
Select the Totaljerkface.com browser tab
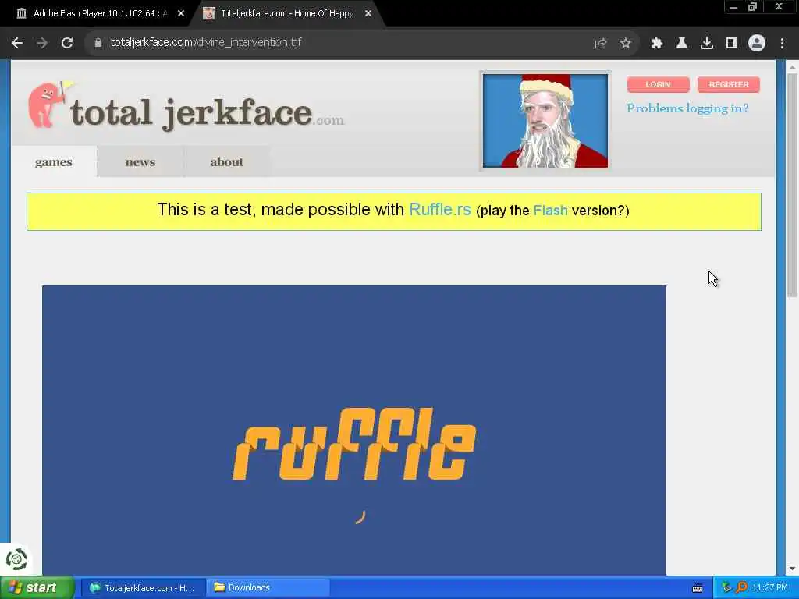pyautogui.click(x=286, y=14)
